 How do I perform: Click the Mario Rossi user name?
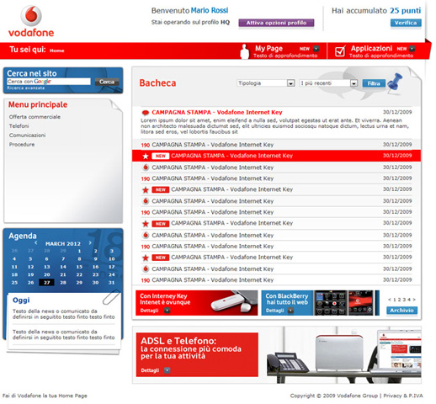(210, 11)
